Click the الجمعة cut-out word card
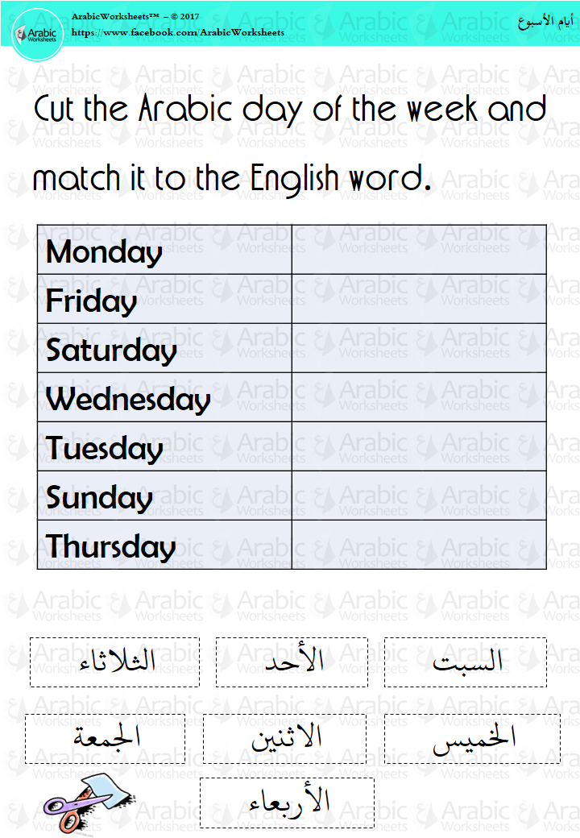Viewport: 580px width, 838px height. point(106,739)
